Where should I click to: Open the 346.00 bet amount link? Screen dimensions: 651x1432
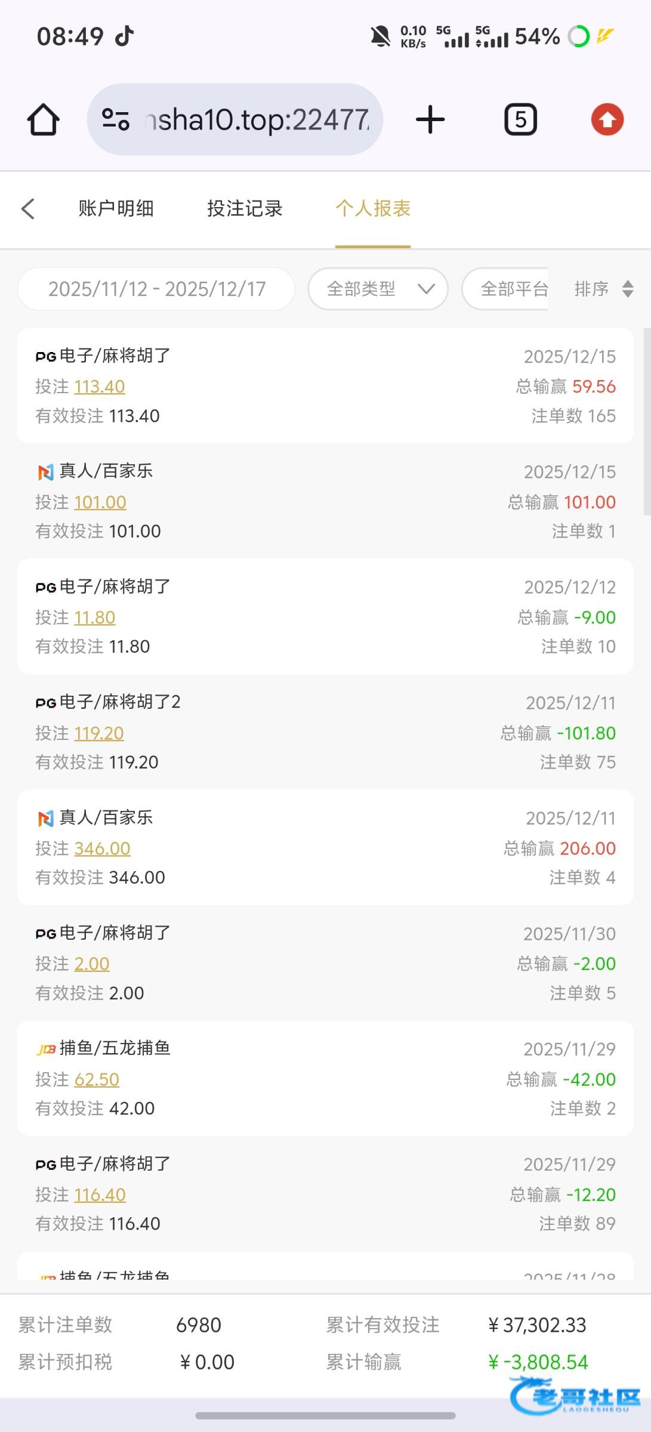click(102, 848)
